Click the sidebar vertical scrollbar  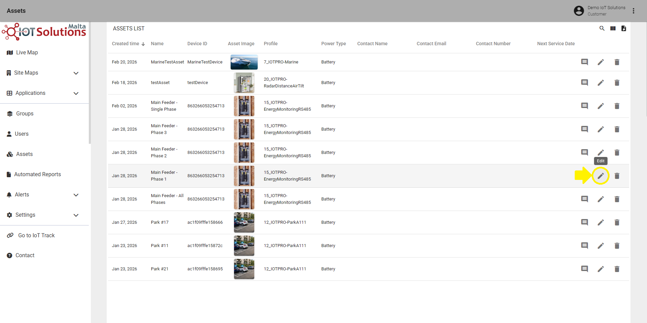90,83
